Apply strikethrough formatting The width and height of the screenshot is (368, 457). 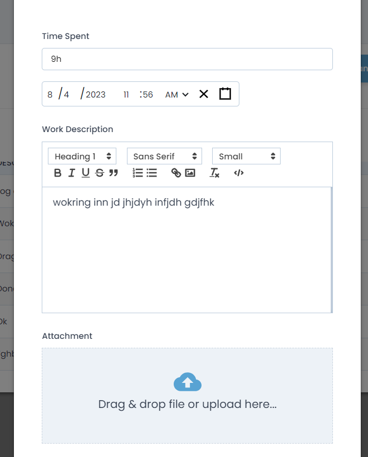point(100,173)
